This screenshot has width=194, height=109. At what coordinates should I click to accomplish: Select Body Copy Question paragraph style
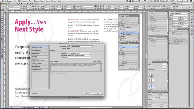click(x=129, y=33)
